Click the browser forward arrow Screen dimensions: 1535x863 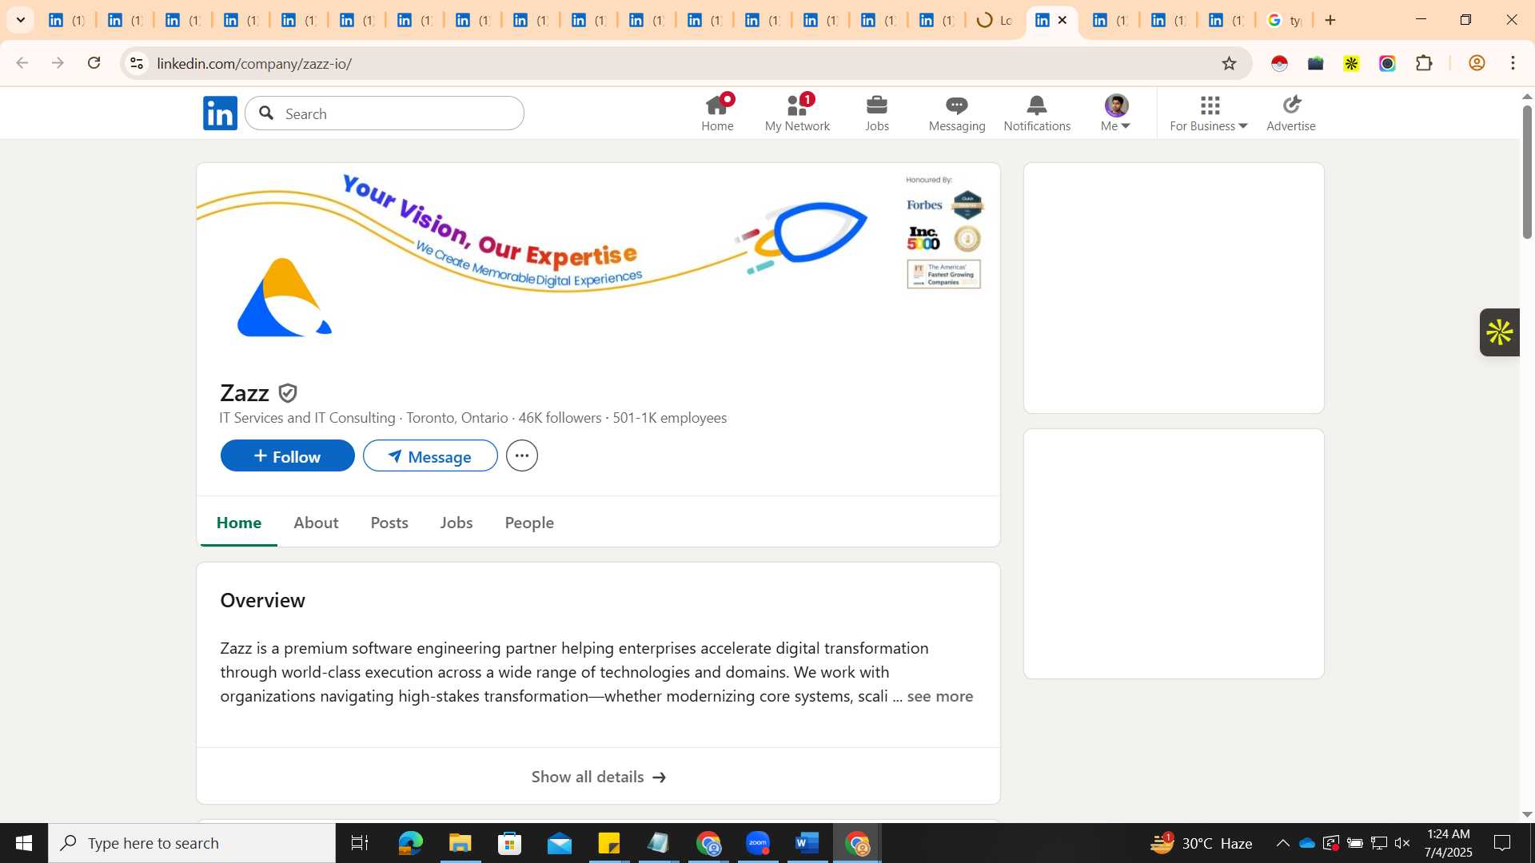coord(58,63)
